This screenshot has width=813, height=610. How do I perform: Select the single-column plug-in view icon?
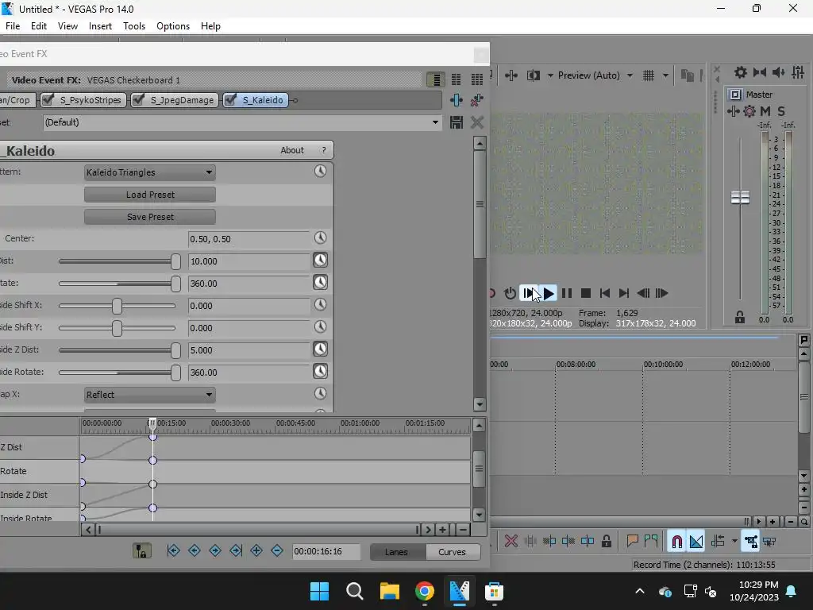[436, 79]
